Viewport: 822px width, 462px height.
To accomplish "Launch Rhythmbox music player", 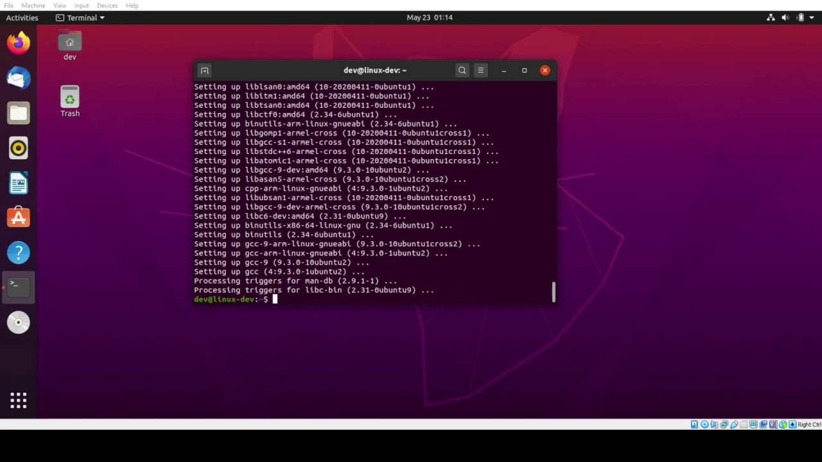I will tap(18, 148).
